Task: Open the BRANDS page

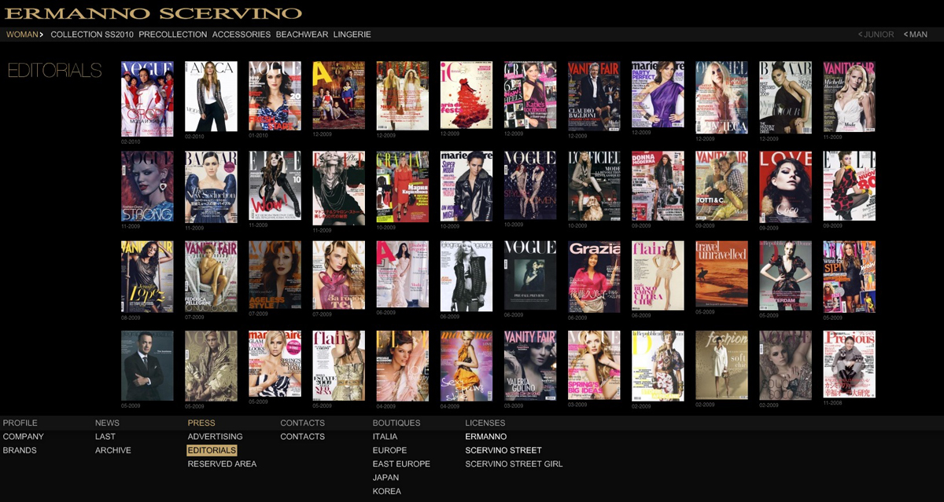Action: (x=20, y=450)
